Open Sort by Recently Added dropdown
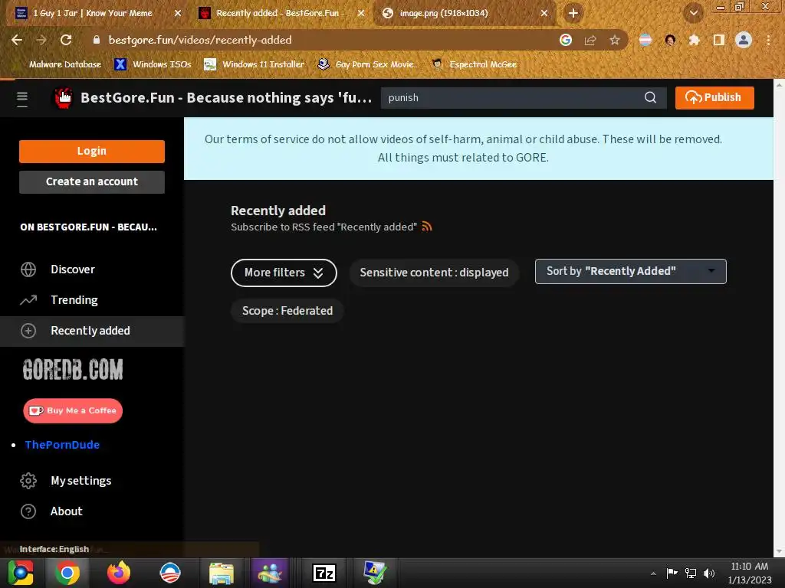785x588 pixels. [630, 272]
